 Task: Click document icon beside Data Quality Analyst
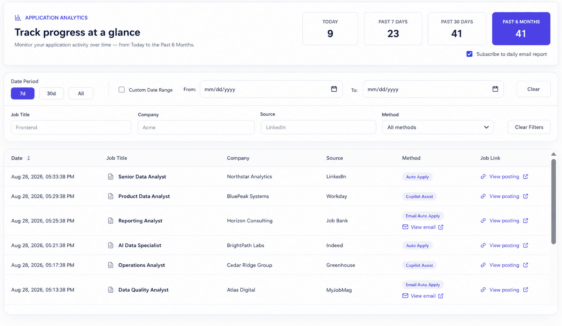pyautogui.click(x=111, y=290)
